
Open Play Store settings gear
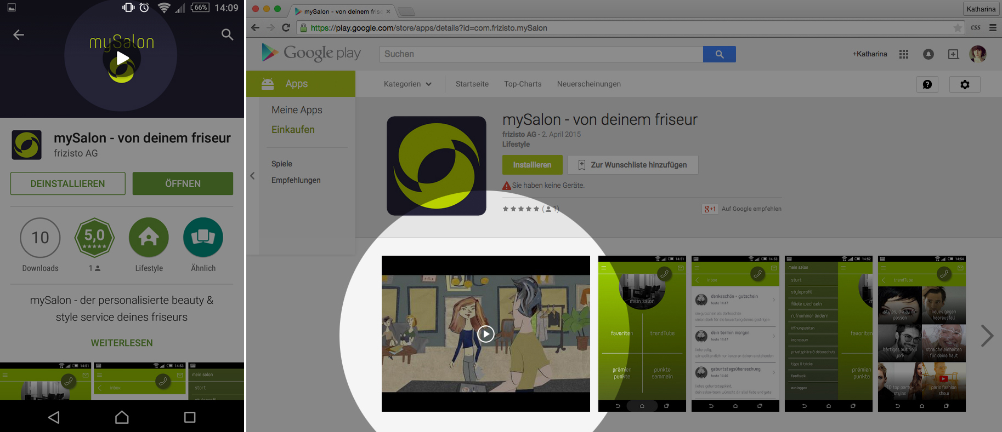pos(965,84)
